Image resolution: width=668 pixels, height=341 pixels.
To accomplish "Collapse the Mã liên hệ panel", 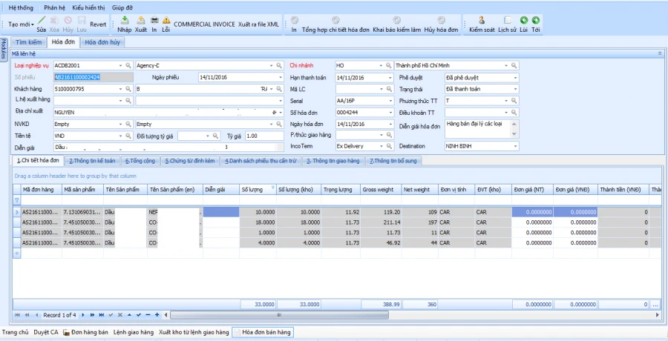I will click(x=660, y=53).
